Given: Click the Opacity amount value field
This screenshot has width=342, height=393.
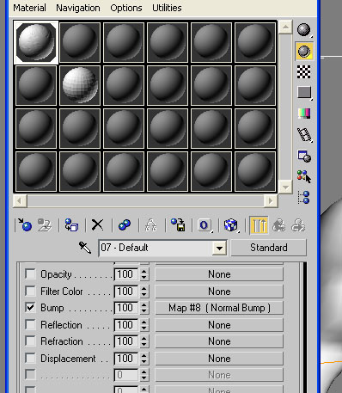Looking at the screenshot, I should tap(126, 274).
